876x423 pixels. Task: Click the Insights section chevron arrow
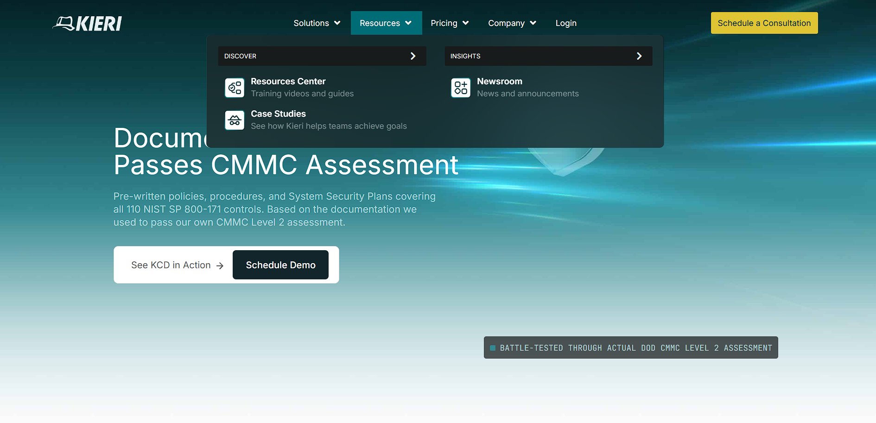click(x=639, y=56)
